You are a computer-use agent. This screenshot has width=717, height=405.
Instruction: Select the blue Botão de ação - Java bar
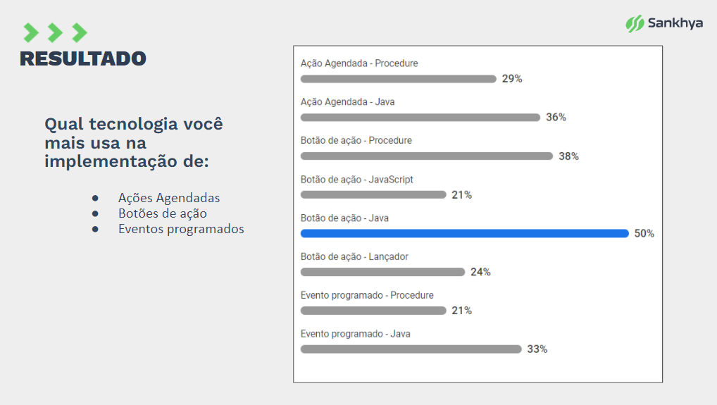click(x=465, y=234)
